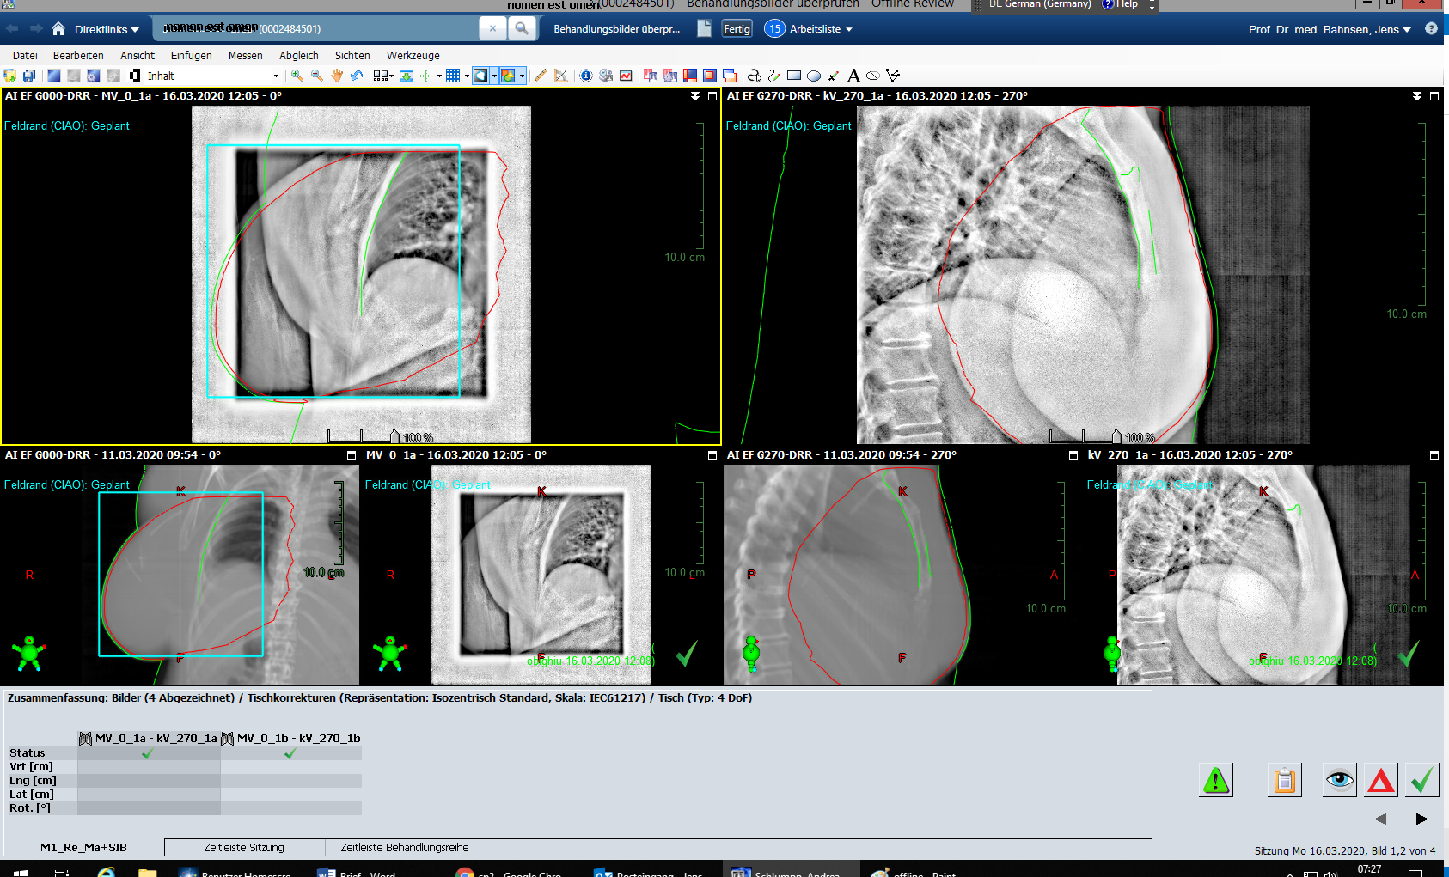Click the Fertig button
This screenshot has width=1449, height=877.
[x=737, y=29]
